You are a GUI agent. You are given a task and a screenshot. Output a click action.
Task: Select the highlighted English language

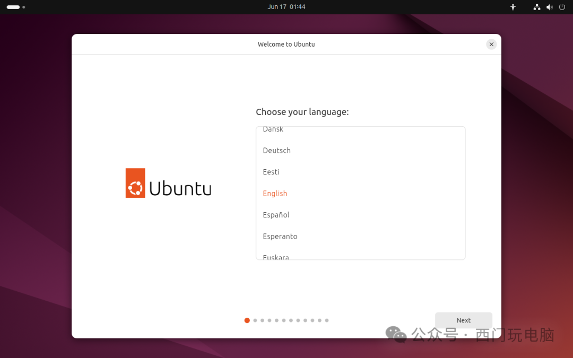tap(275, 194)
